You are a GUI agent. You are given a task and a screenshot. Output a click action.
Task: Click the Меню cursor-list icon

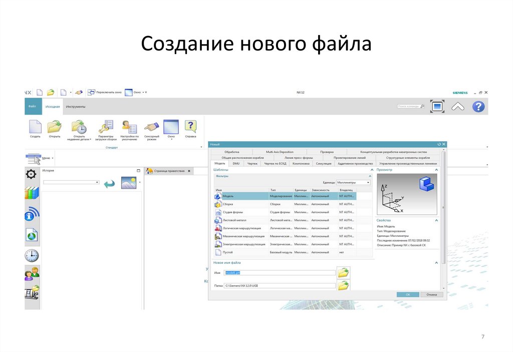click(33, 159)
